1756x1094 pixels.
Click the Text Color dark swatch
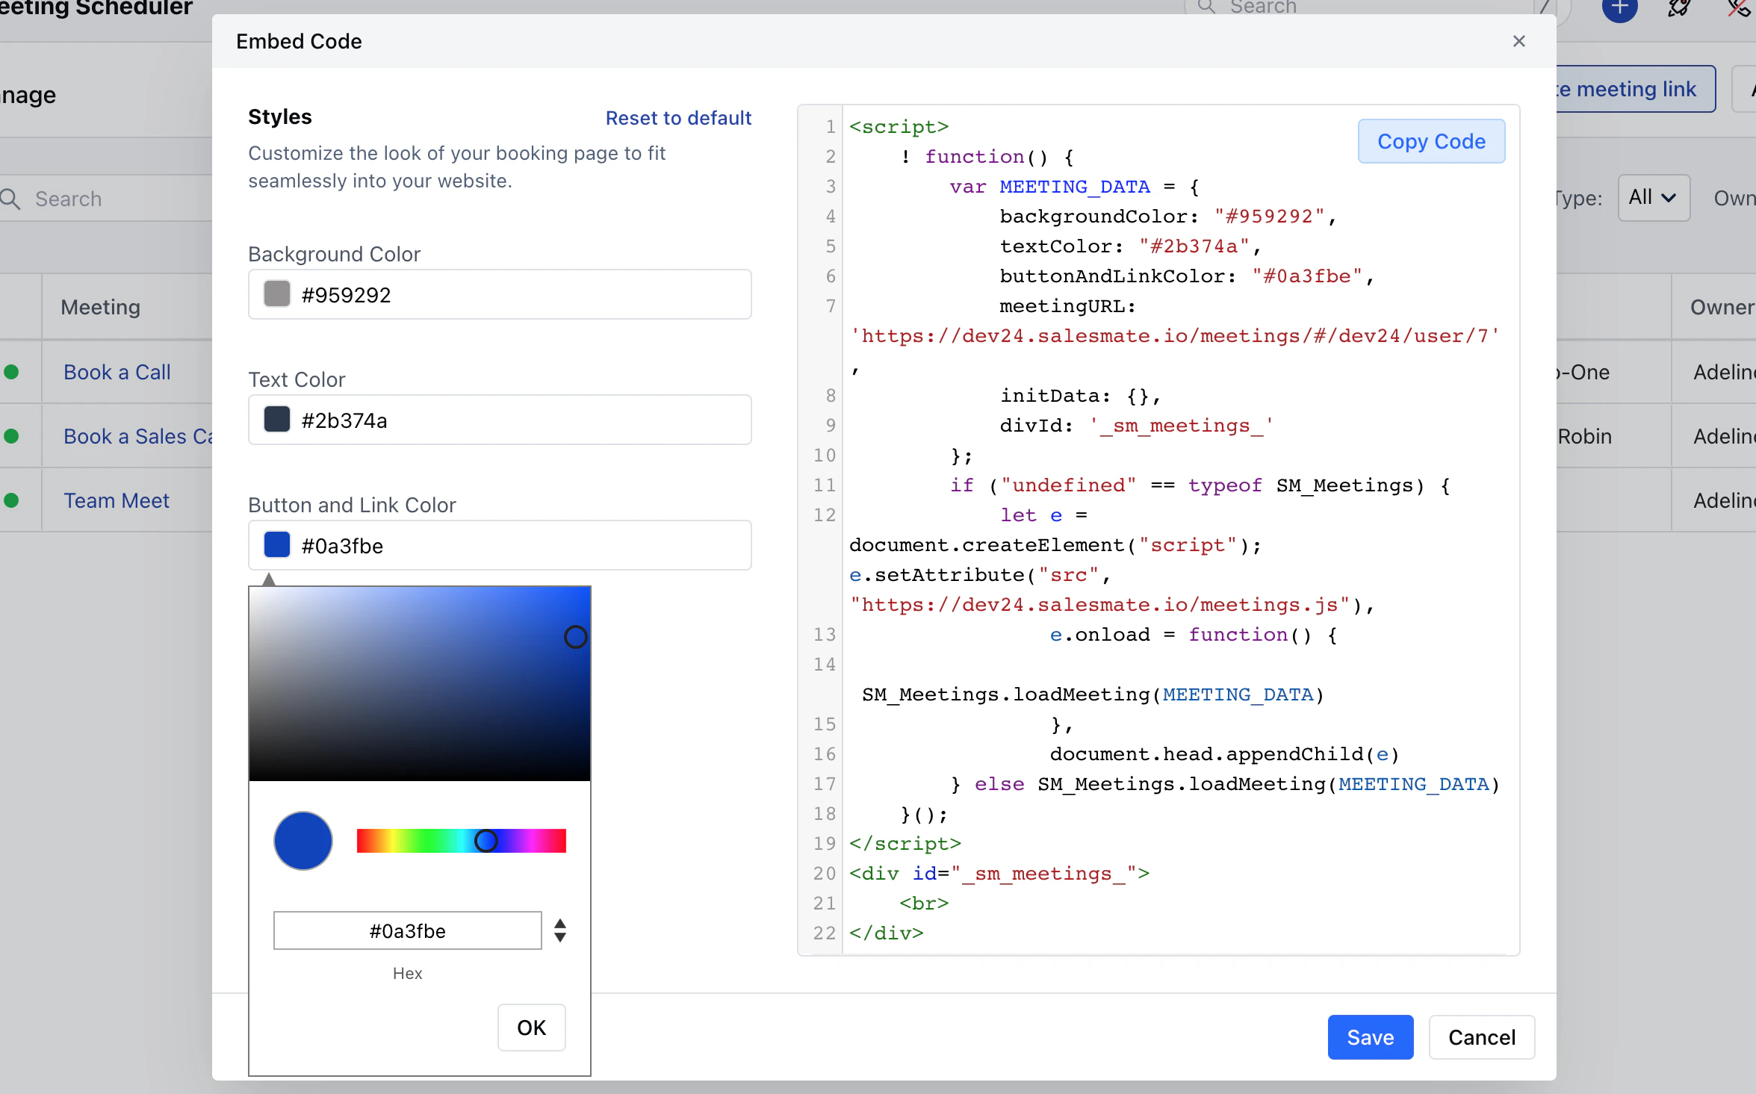pos(277,420)
